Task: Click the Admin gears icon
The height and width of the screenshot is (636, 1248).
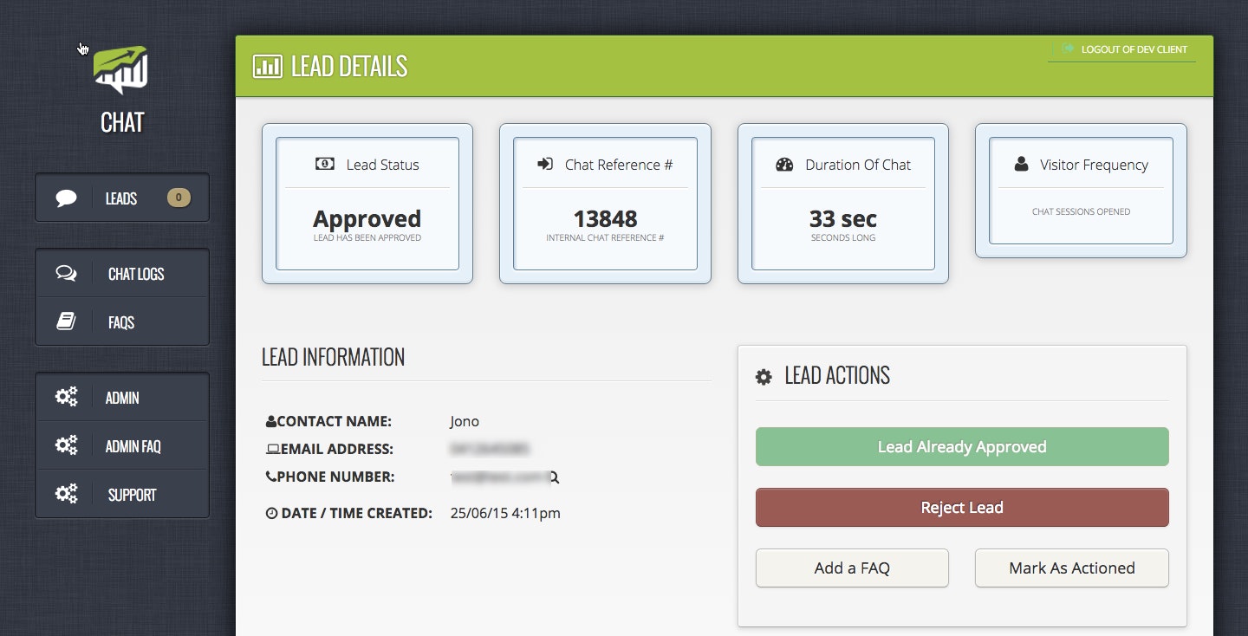Action: point(66,397)
